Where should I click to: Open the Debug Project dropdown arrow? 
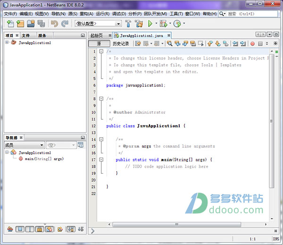point(170,24)
